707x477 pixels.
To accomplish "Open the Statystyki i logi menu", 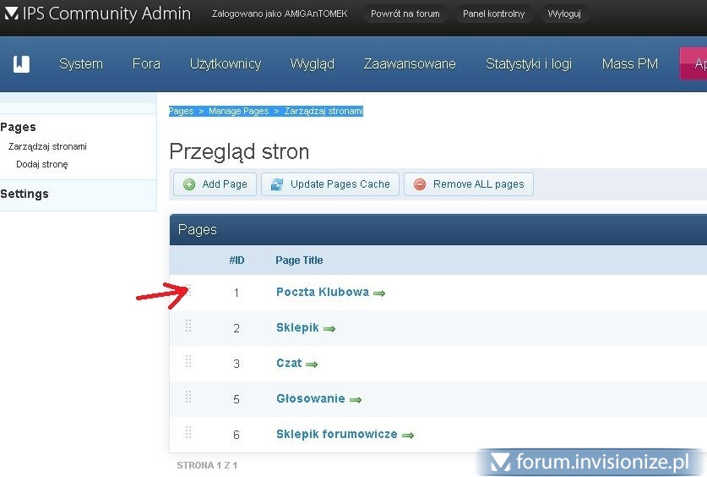I will coord(529,64).
